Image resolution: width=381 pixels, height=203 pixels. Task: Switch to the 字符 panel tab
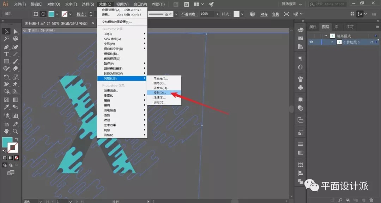(x=350, y=27)
